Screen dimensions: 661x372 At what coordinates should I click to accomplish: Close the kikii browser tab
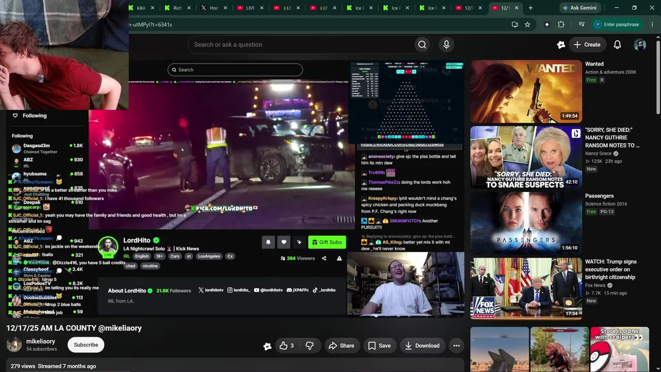(153, 8)
